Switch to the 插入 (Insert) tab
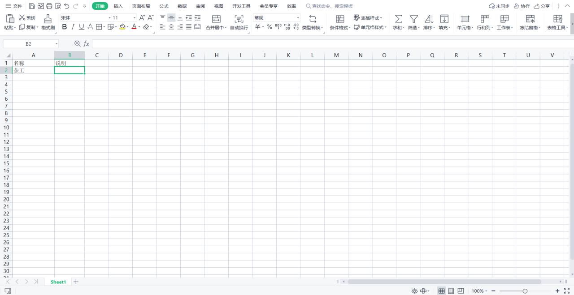This screenshot has height=295, width=574. [x=118, y=6]
